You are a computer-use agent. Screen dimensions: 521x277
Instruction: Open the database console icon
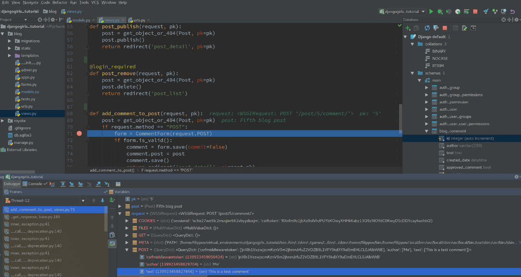473,28
